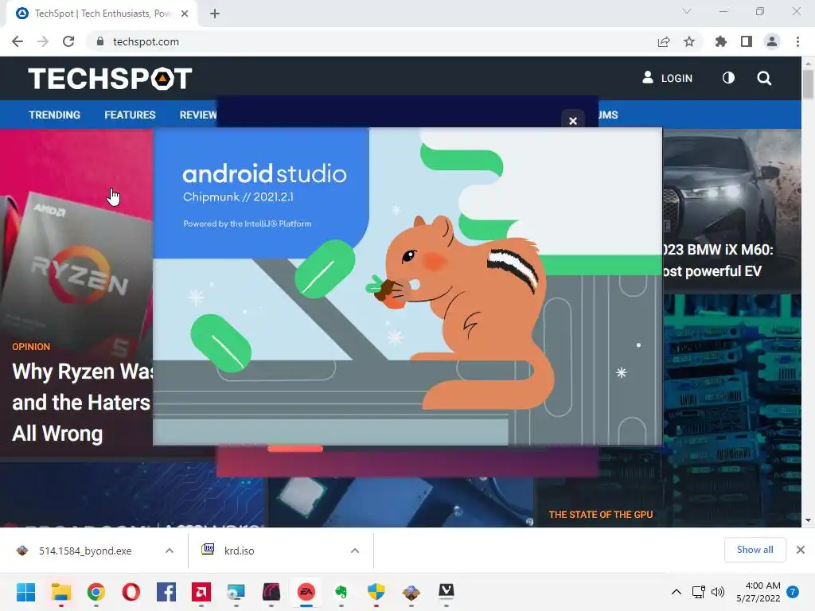Open the Why Ryzen opinion article
815x611 pixels.
point(82,402)
